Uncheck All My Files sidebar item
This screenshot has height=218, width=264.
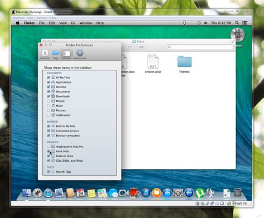(x=48, y=77)
